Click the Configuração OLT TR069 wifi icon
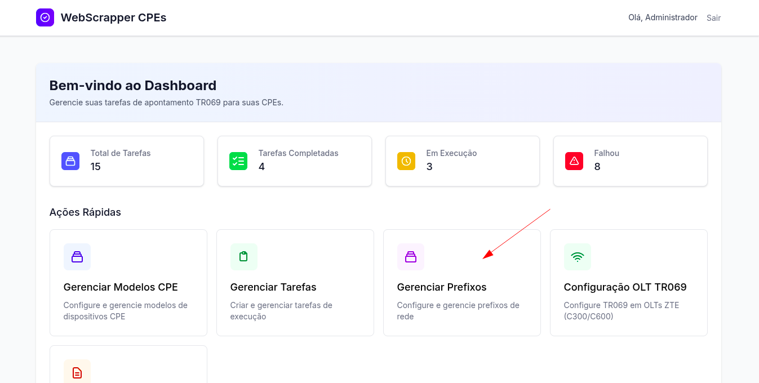This screenshot has width=759, height=383. coord(578,257)
